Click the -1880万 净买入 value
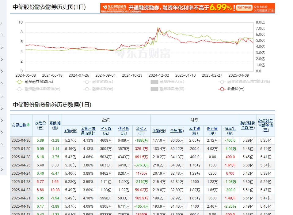The width and height of the screenshot is (293, 215). pos(141,140)
